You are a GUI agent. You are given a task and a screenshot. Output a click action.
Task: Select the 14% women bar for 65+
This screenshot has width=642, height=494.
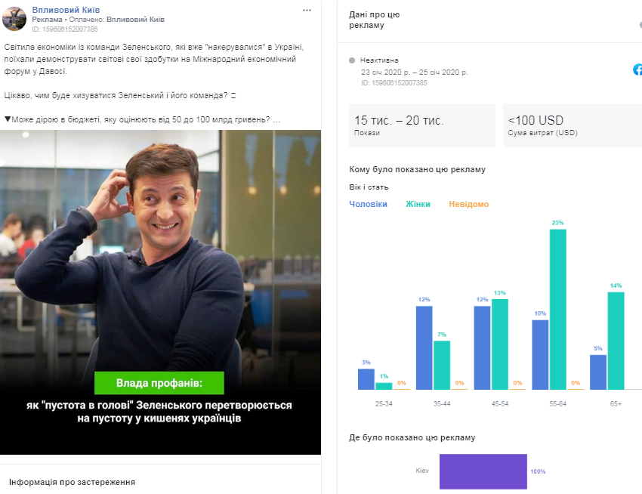(x=616, y=340)
